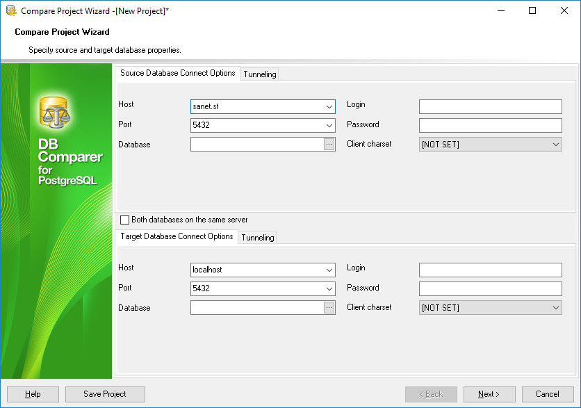The height and width of the screenshot is (408, 581).
Task: Click the Next button
Action: 489,394
